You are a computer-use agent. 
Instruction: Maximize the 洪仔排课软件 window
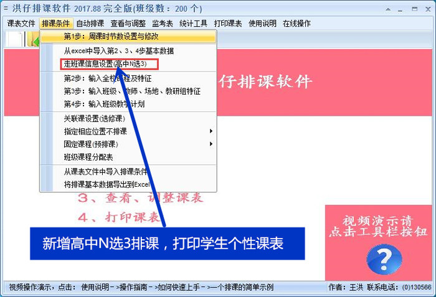pyautogui.click(x=414, y=9)
